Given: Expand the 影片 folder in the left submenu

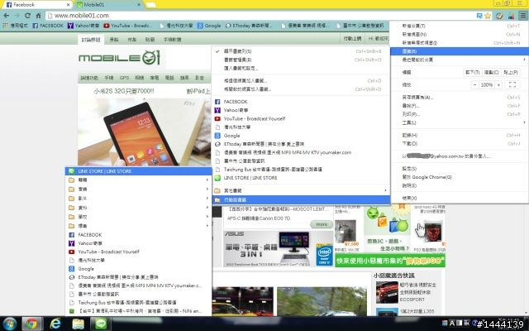Looking at the screenshot, I should click(x=138, y=199).
